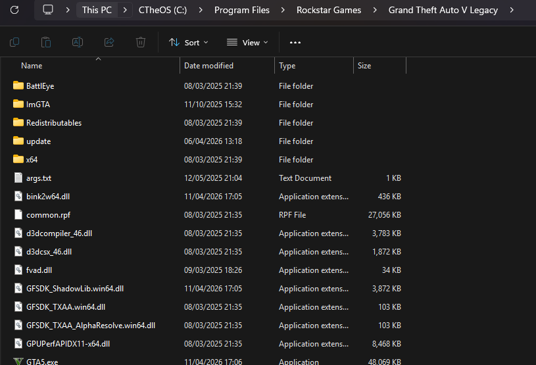Select the BattlEye folder name

[40, 85]
